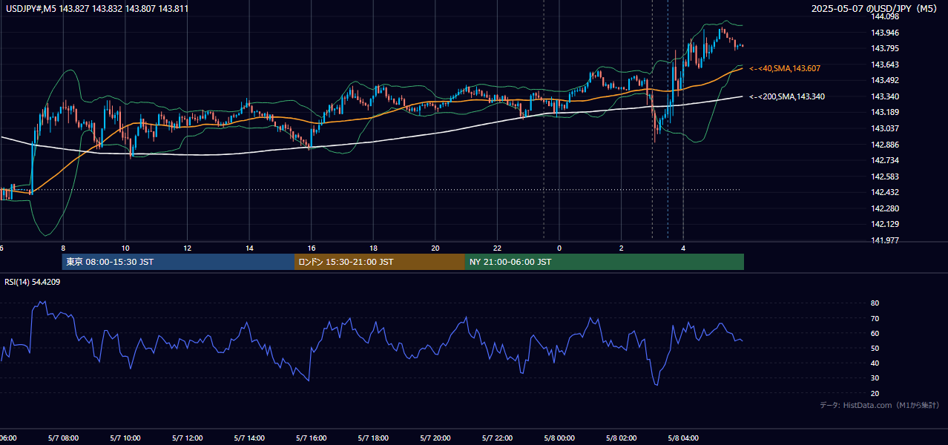Click the 5/7 12:00 date axis label

[187, 438]
